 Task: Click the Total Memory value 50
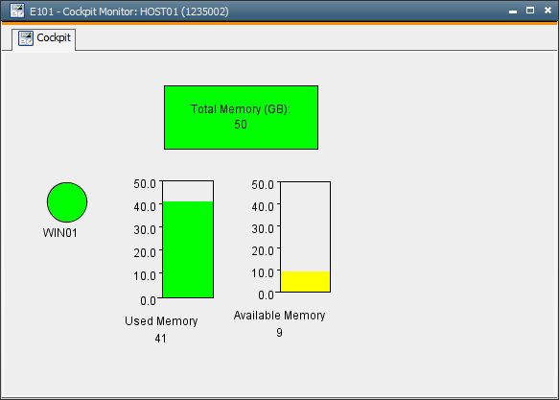pyautogui.click(x=241, y=125)
